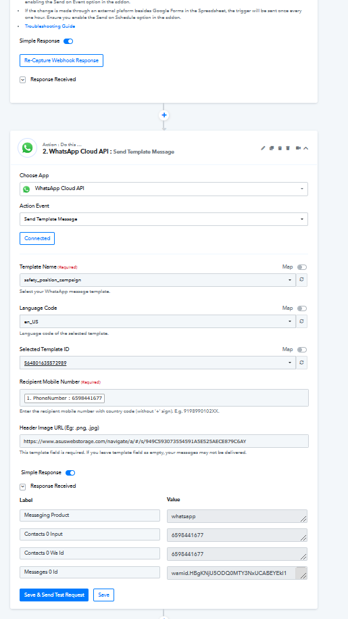The height and width of the screenshot is (619, 348).
Task: Collapse the WhatsApp step with chevron
Action: point(306,148)
